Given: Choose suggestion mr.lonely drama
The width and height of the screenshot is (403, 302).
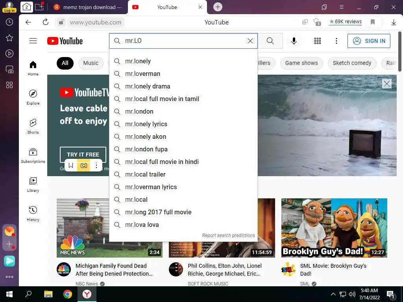Looking at the screenshot, I should tap(183, 86).
